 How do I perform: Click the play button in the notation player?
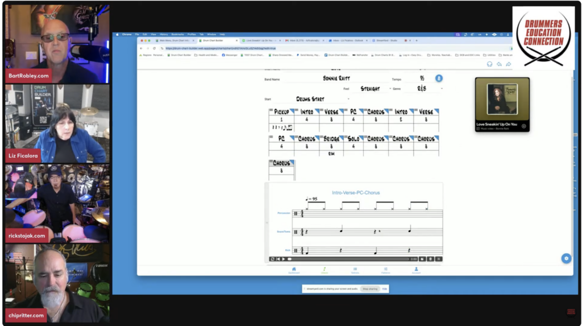pos(284,259)
